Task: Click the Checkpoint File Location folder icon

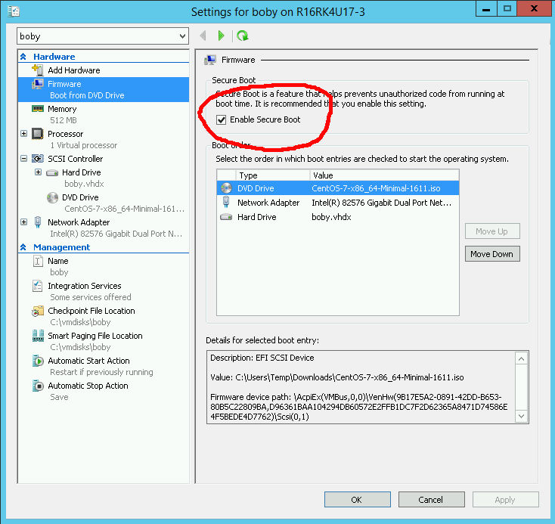Action: click(38, 311)
